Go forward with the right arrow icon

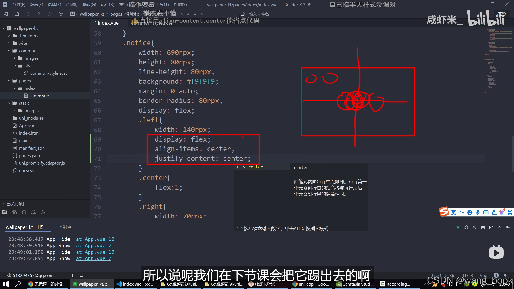(x=39, y=14)
